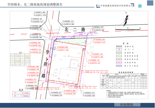Click the 道路红线 legend line symbol
The width and height of the screenshot is (155, 108).
(119, 46)
